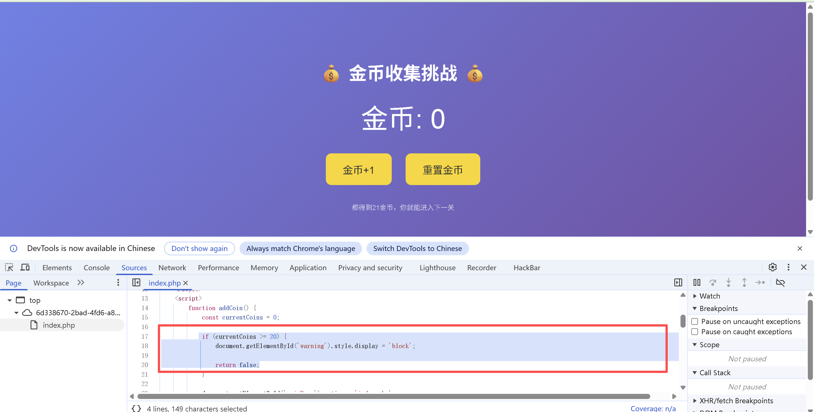Click Switch DevTools to Chinese

click(417, 248)
